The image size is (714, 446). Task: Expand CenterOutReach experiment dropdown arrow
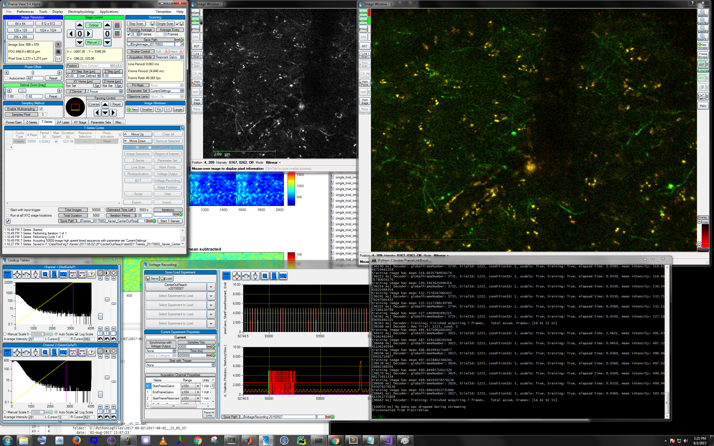coord(211,287)
